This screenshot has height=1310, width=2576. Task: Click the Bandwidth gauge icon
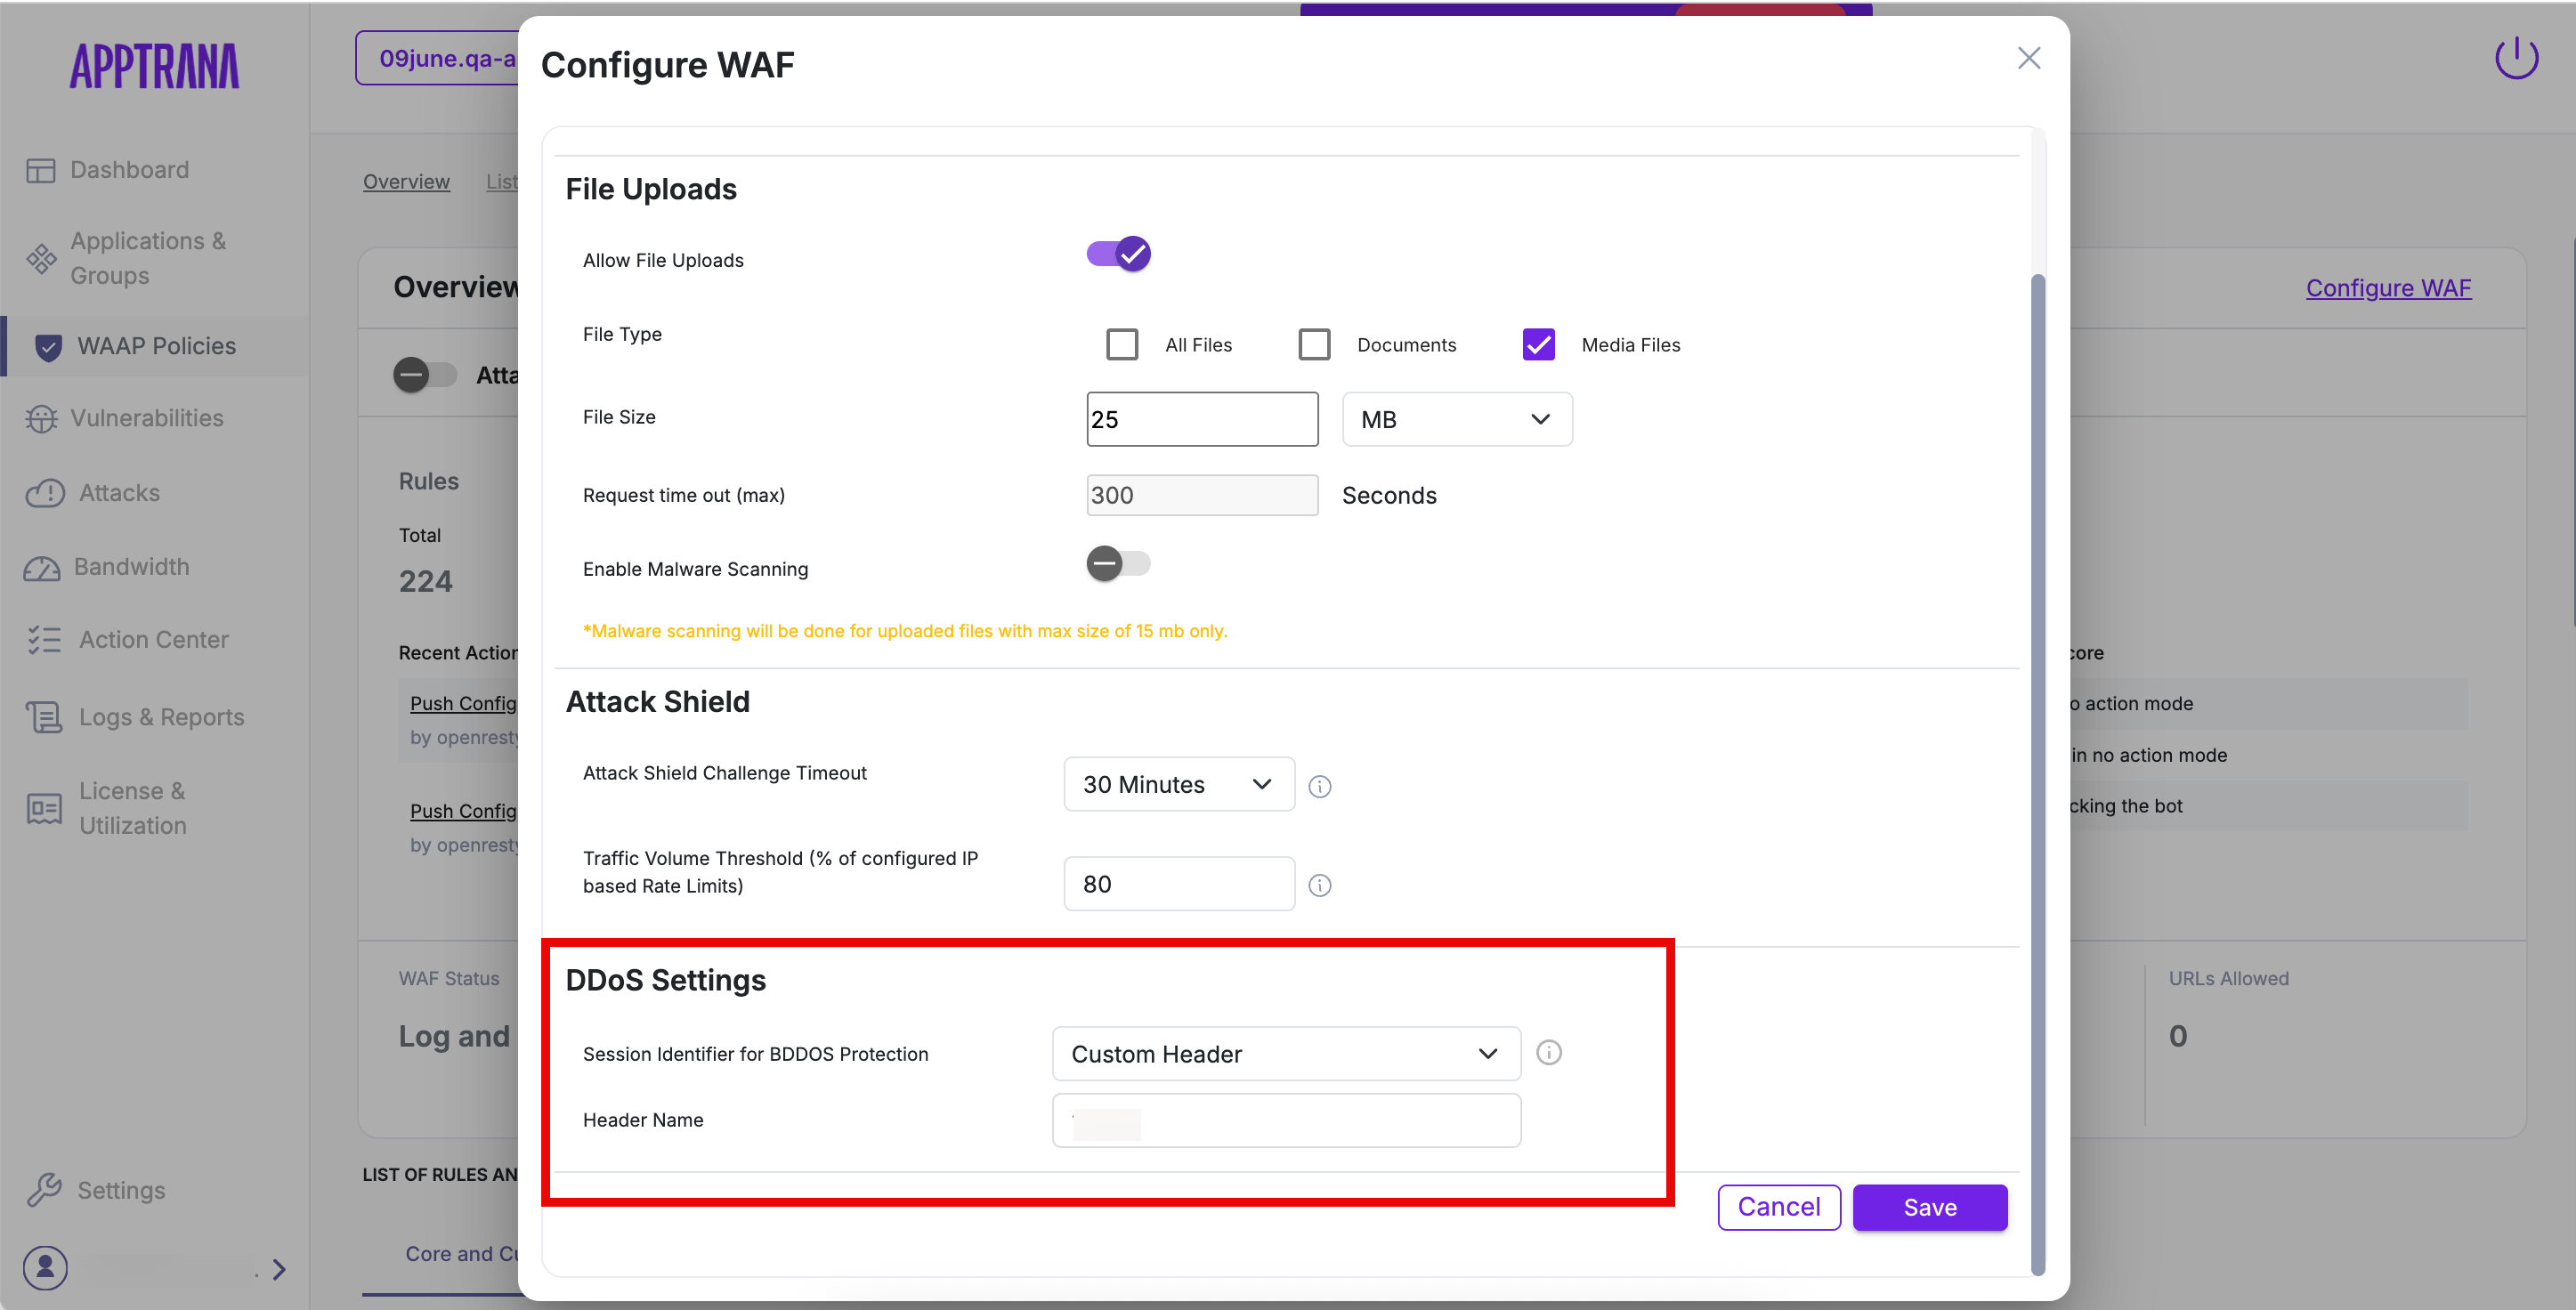pos(42,568)
